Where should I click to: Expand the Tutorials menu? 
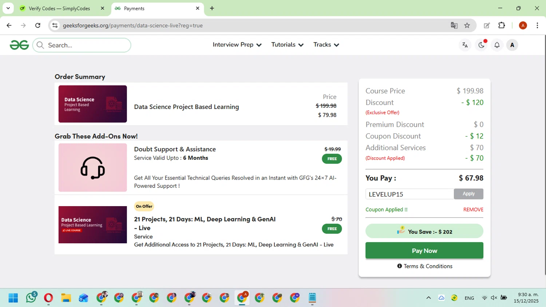click(x=287, y=45)
